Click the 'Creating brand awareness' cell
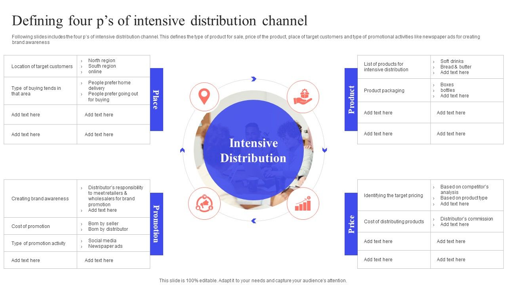Viewport: 507px width, 285px height. click(x=40, y=199)
